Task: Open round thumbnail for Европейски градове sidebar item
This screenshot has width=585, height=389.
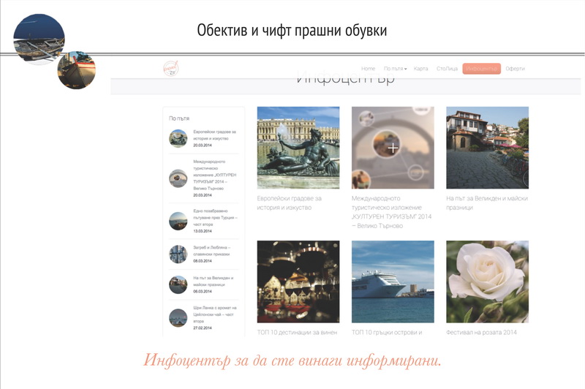Action: tap(178, 138)
